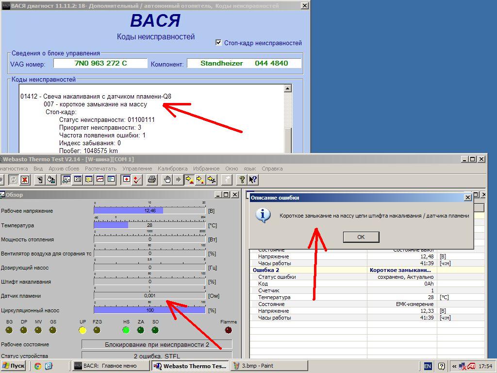The image size is (497, 373).
Task: Click the HS green indicator lamp
Action: click(x=126, y=330)
